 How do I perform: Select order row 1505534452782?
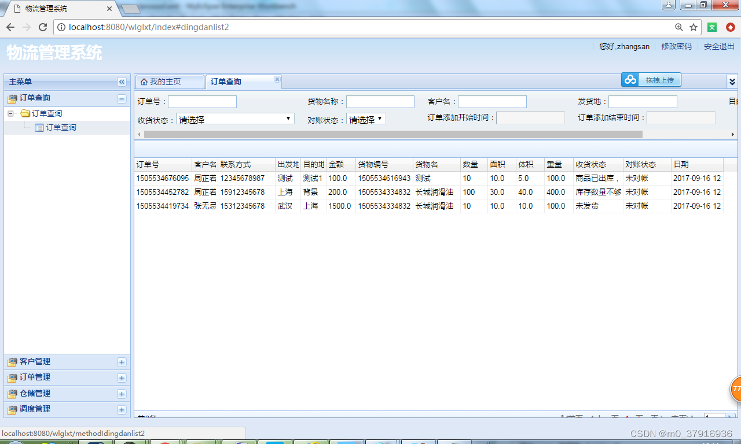coord(429,192)
